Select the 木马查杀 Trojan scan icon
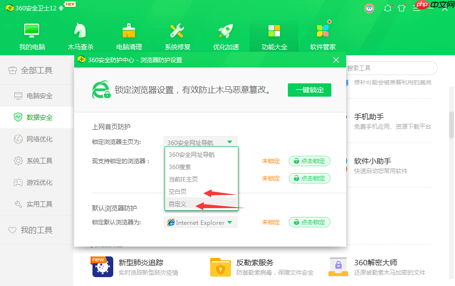The width and height of the screenshot is (455, 286). [x=79, y=30]
